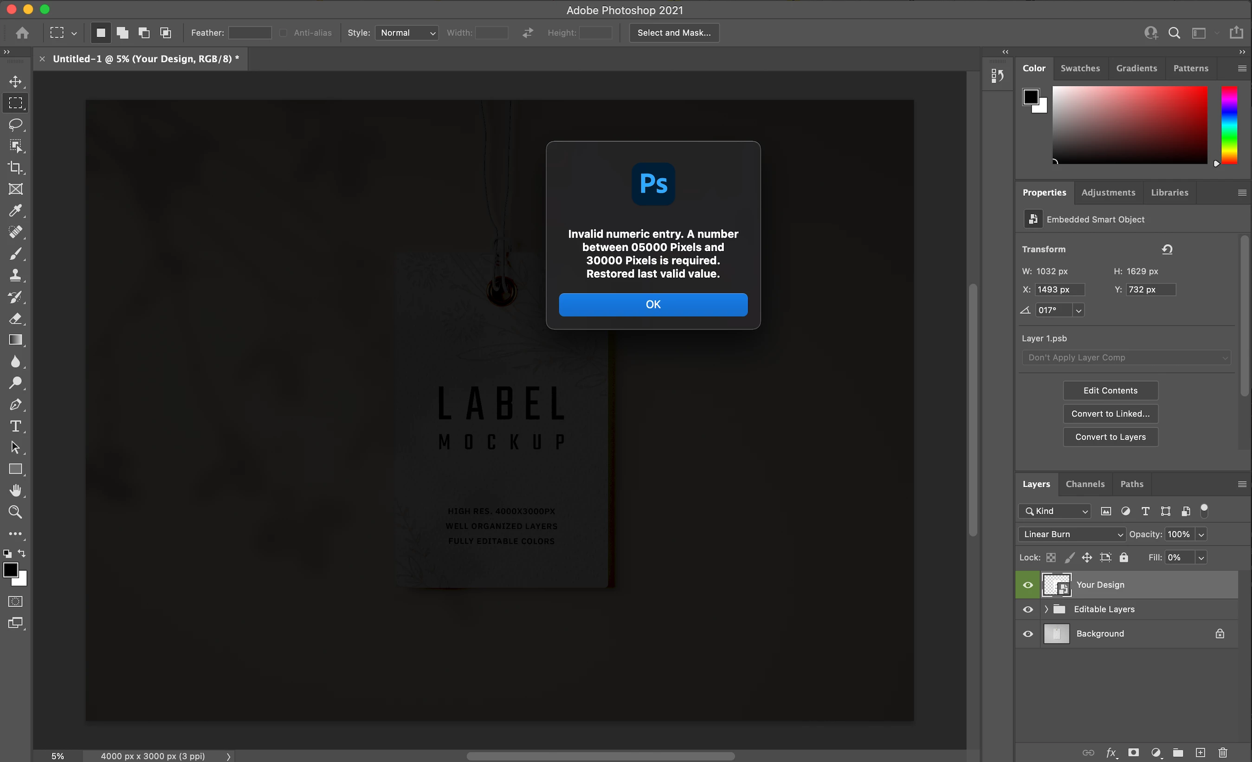Select the Move tool
This screenshot has height=762, width=1252.
tap(15, 82)
